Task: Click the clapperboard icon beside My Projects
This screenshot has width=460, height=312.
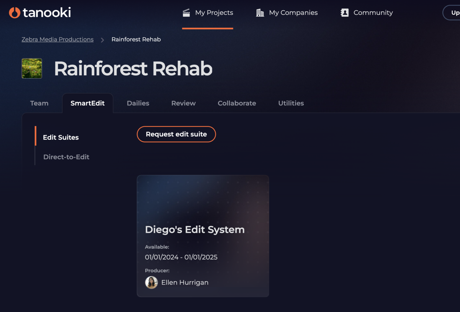Action: (x=186, y=13)
